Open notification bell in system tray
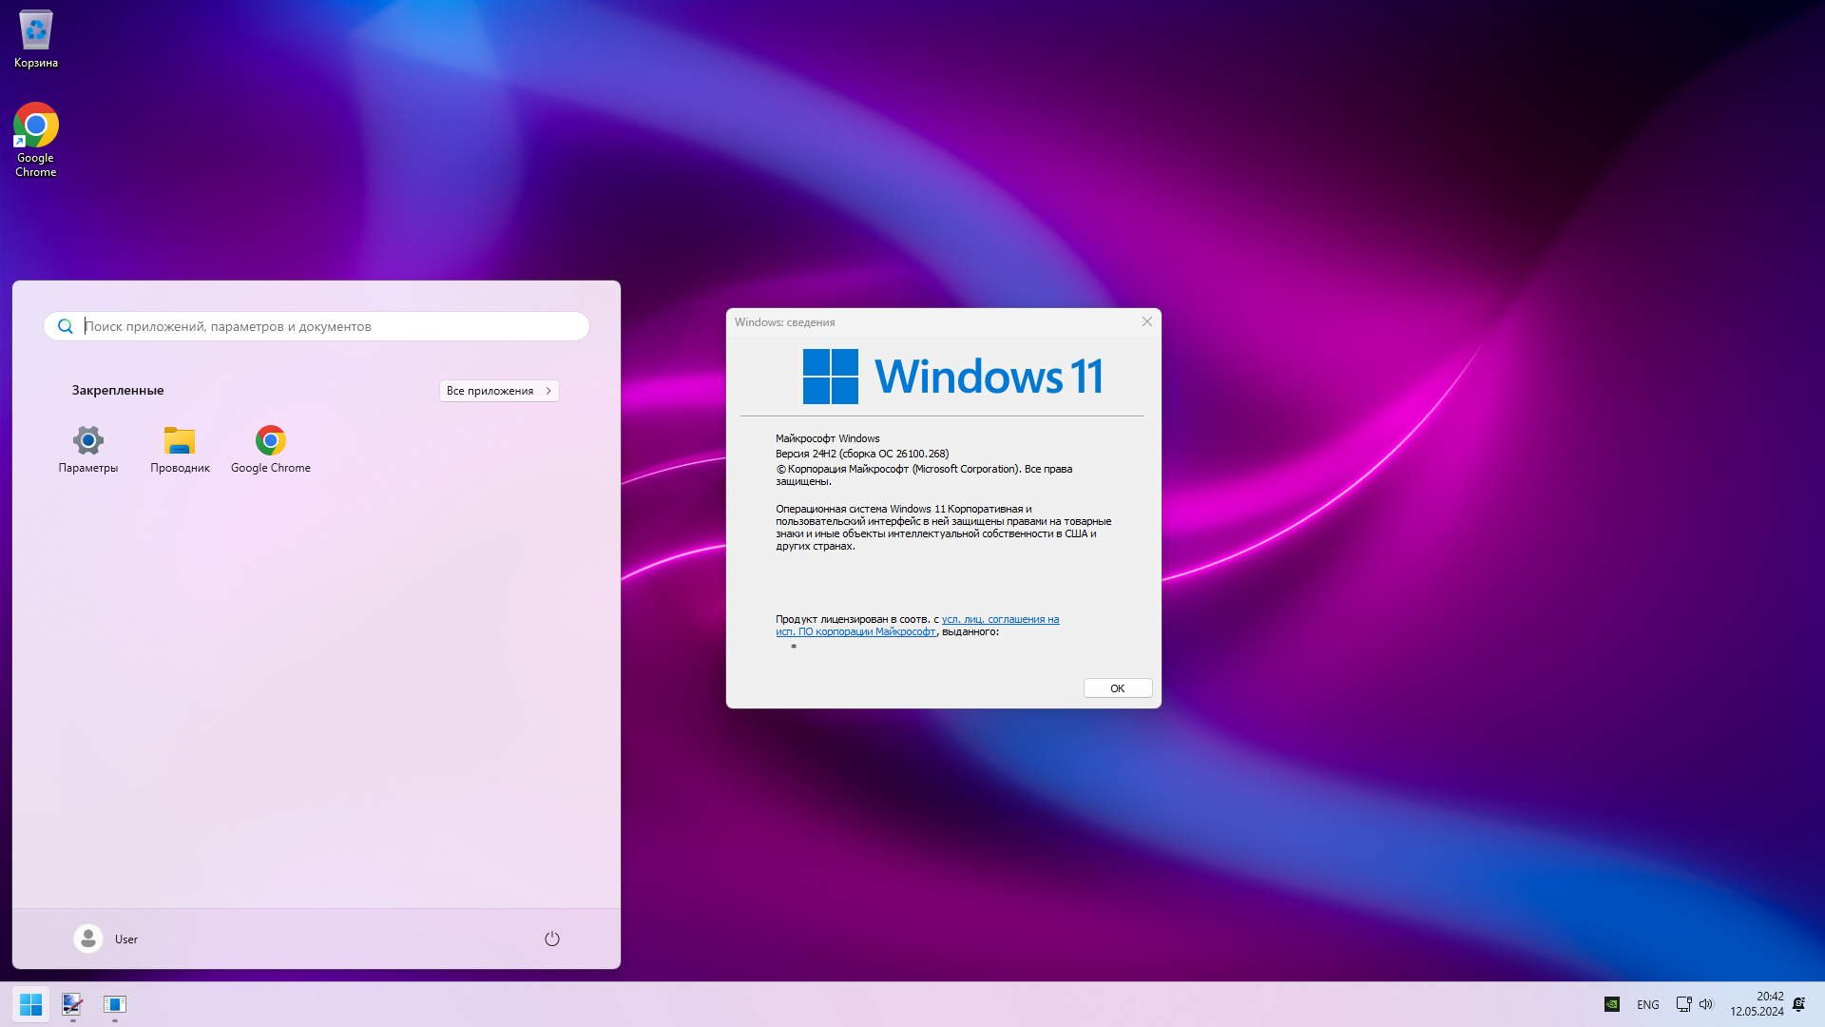 [1798, 1004]
